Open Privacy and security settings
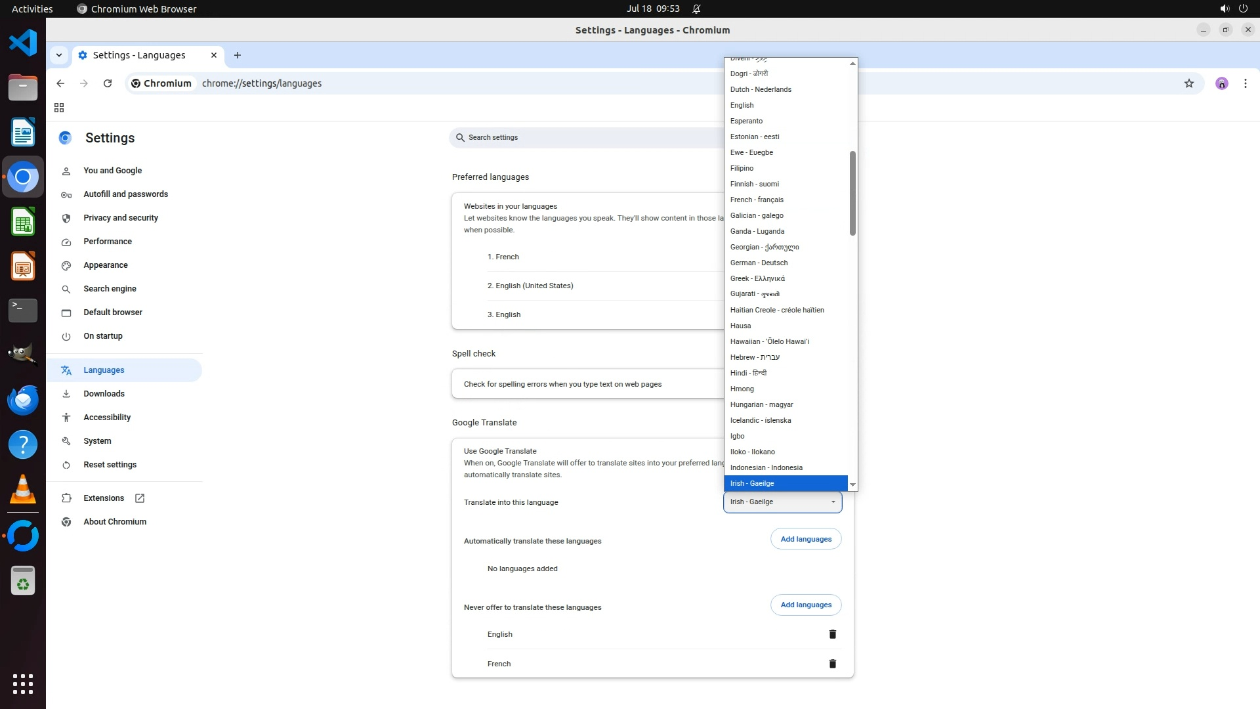1260x709 pixels. 121,218
